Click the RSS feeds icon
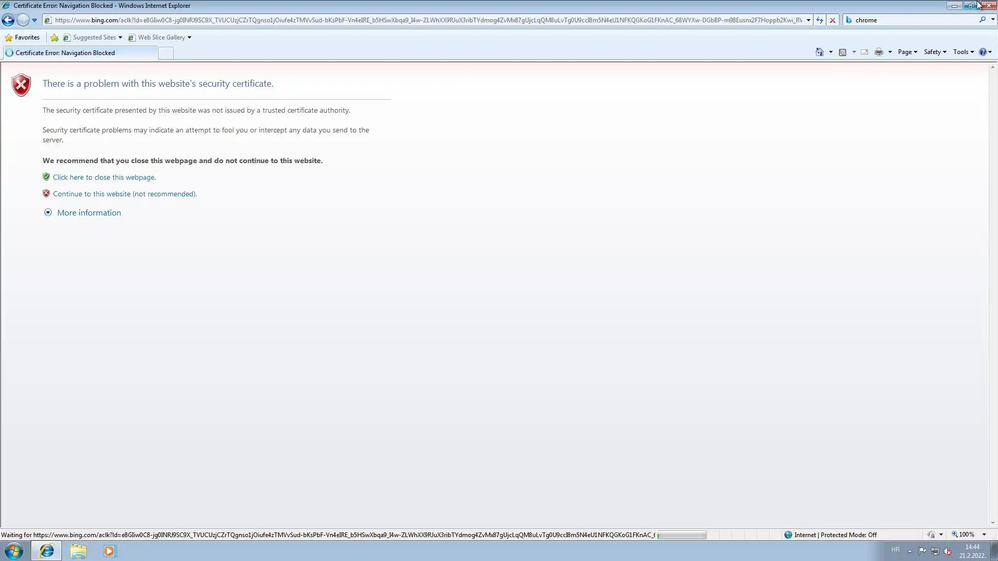 coord(843,52)
